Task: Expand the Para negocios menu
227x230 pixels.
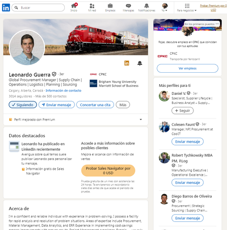Action: (187, 7)
